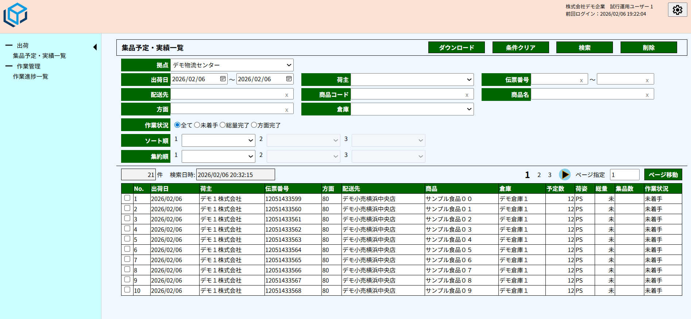Tick the checkbox for row 5
The width and height of the screenshot is (691, 319).
(127, 239)
